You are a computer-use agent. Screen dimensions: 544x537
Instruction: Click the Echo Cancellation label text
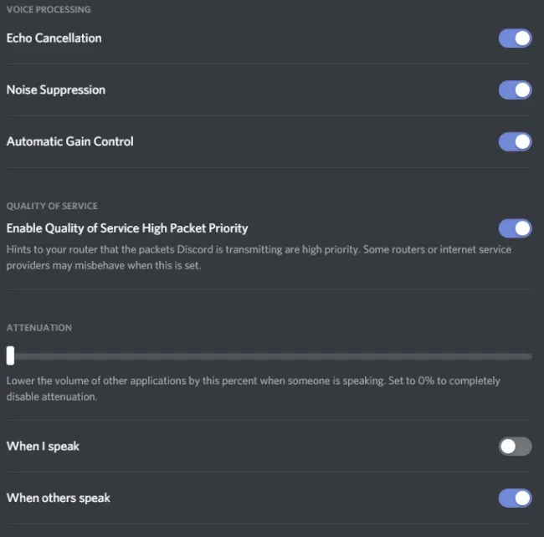(x=54, y=38)
